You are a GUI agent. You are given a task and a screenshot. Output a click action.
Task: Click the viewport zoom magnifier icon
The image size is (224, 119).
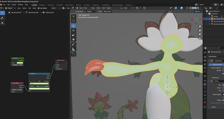(x=200, y=26)
